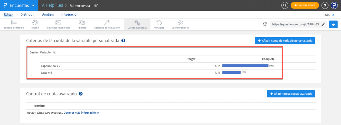
Task: Click the QuestionPro P logo icon
Action: coord(5,5)
